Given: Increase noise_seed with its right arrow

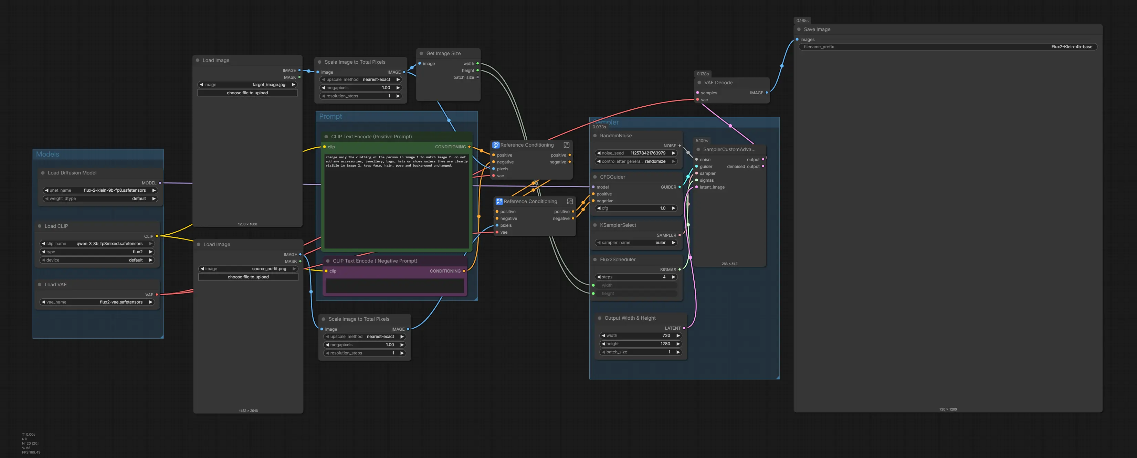Looking at the screenshot, I should coord(674,153).
